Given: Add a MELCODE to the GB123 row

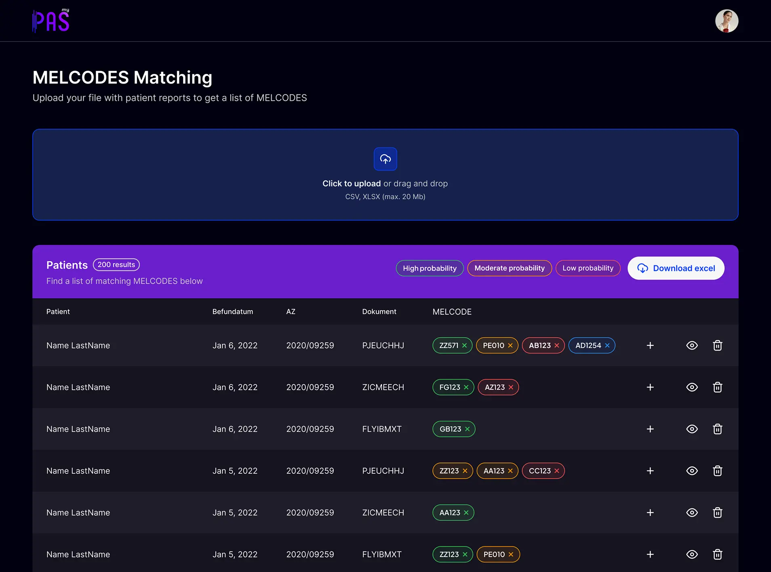Looking at the screenshot, I should [x=650, y=429].
